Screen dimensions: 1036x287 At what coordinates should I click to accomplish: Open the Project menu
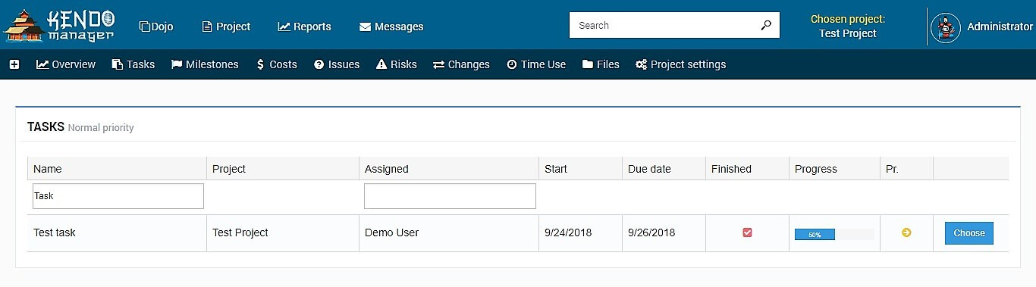(226, 27)
